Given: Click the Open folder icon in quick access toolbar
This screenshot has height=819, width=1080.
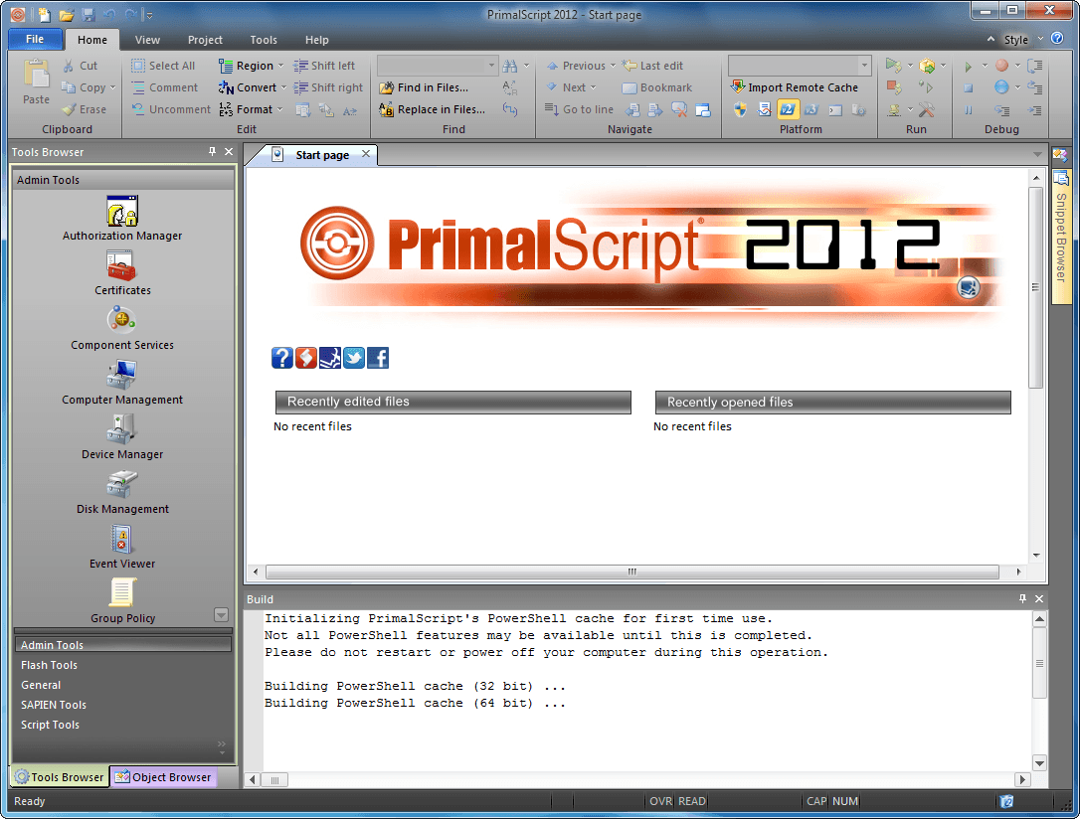Looking at the screenshot, I should coord(66,15).
